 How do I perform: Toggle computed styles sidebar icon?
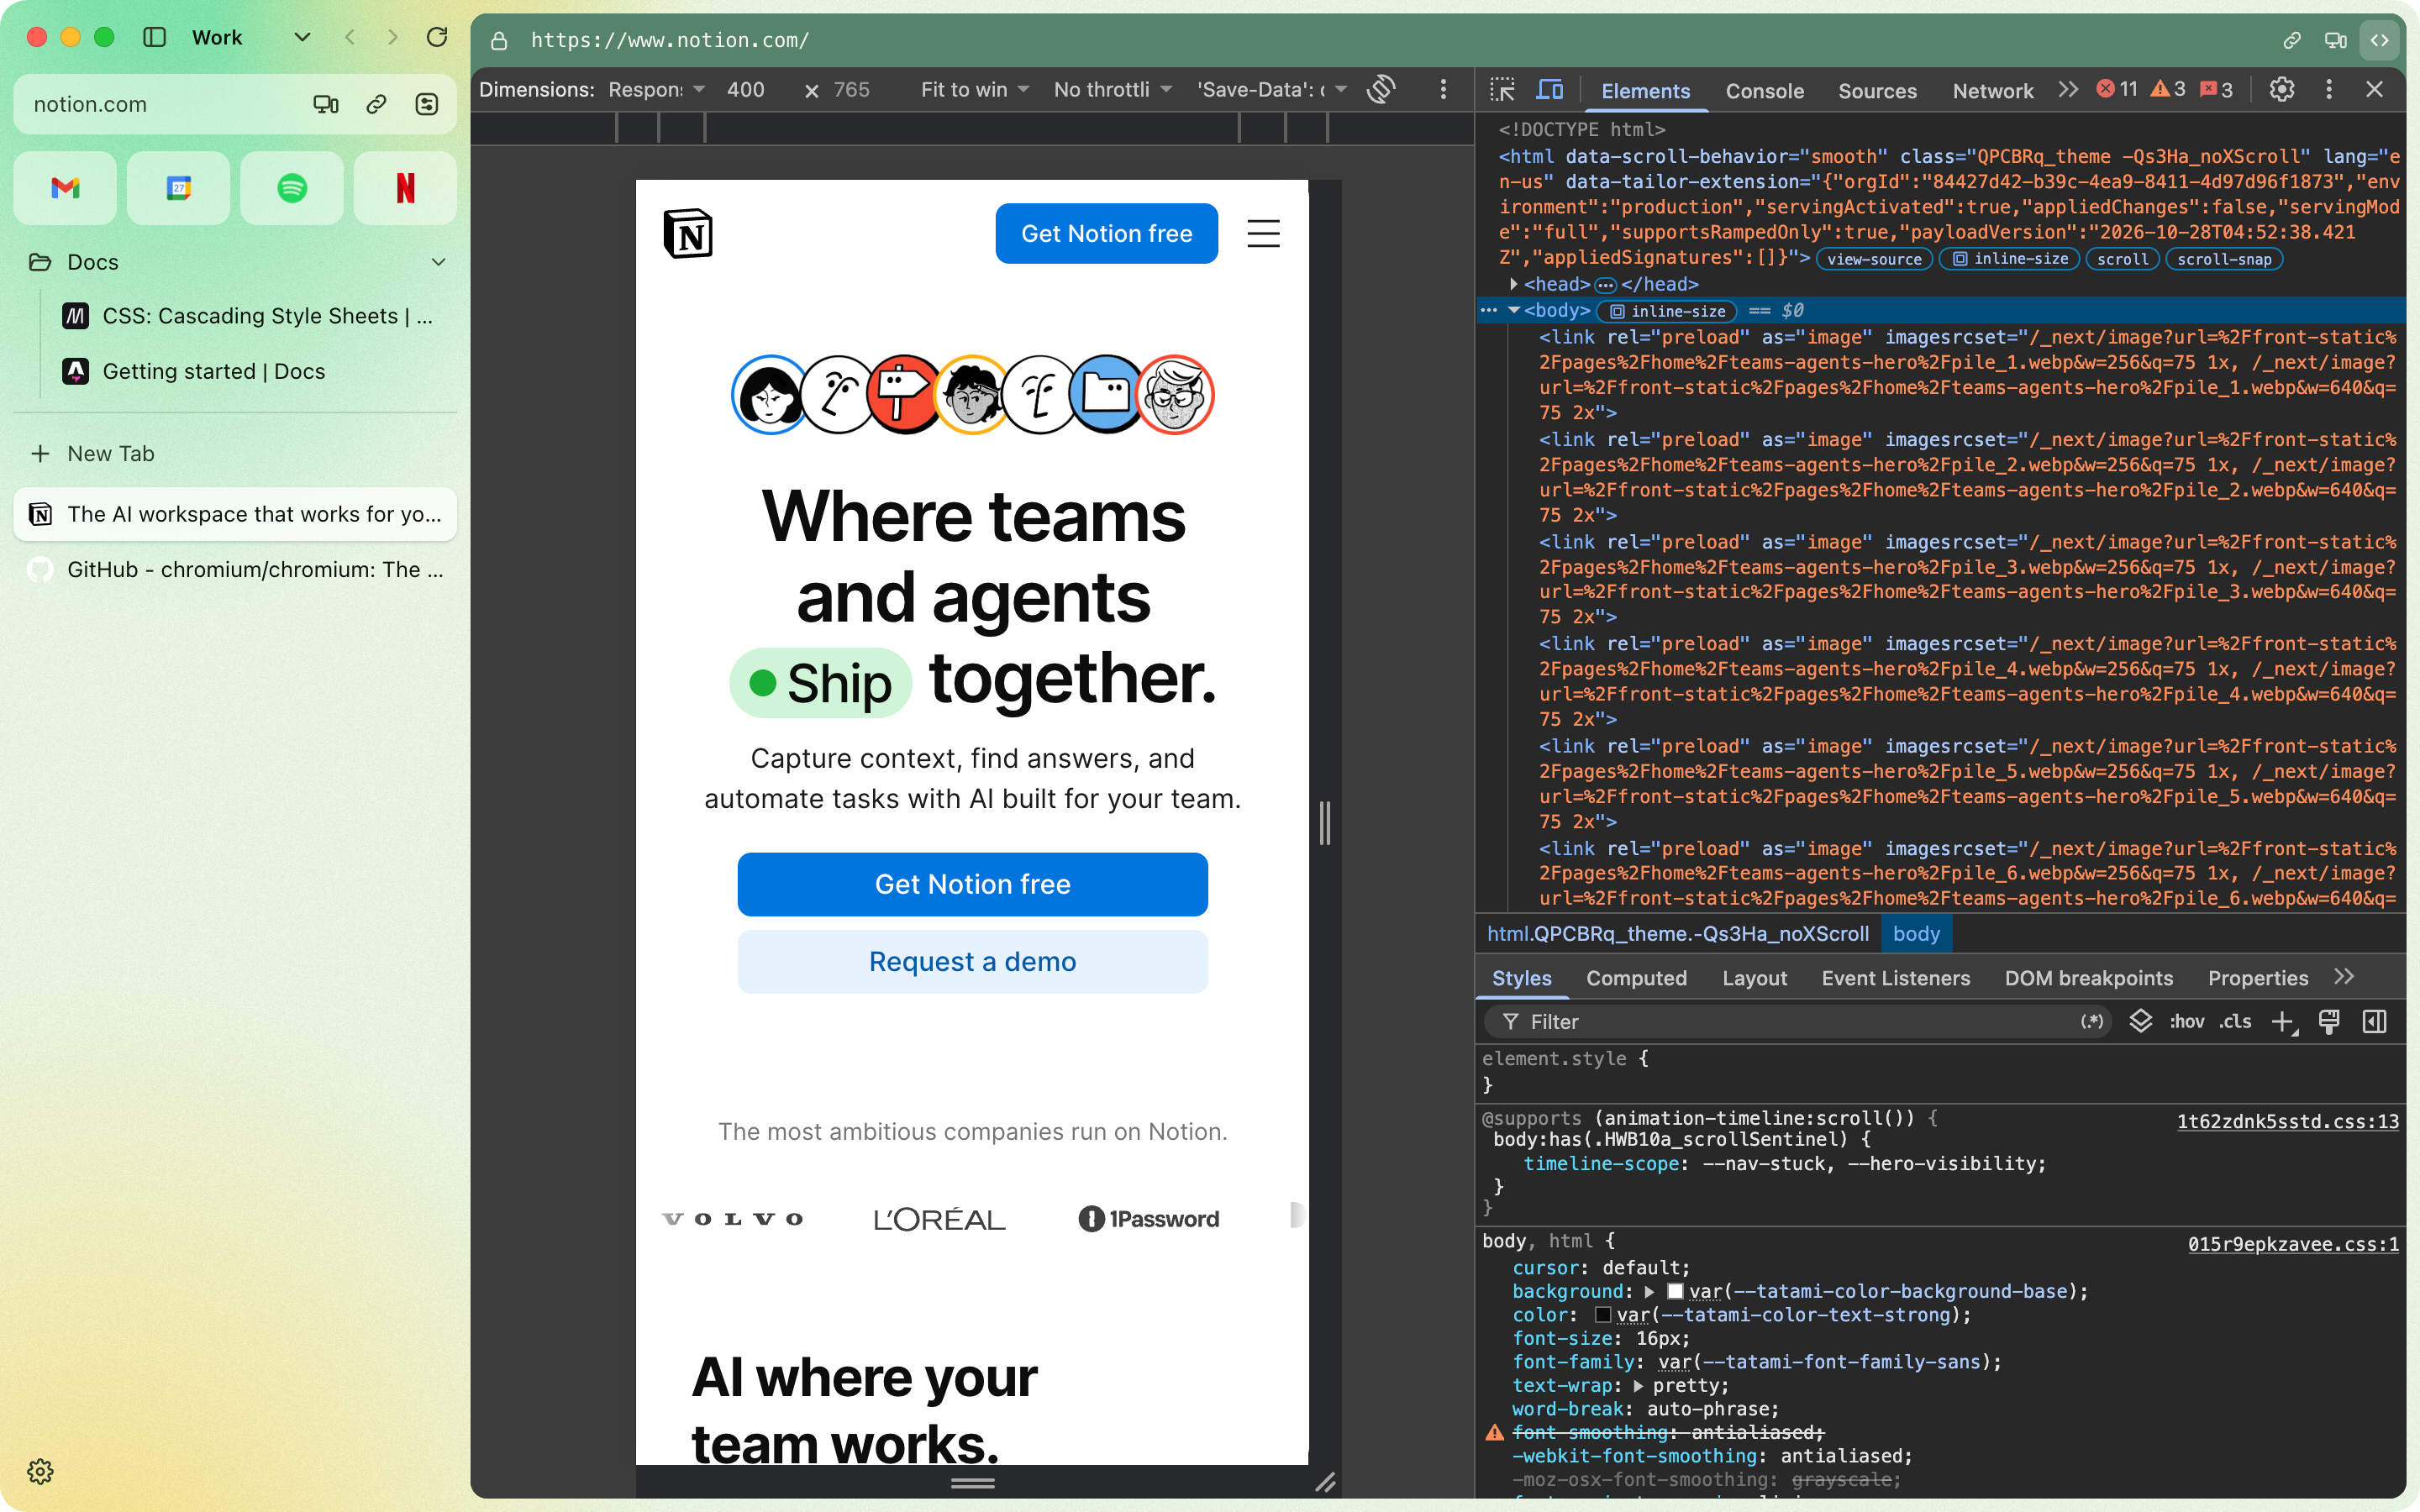[x=2375, y=1021]
